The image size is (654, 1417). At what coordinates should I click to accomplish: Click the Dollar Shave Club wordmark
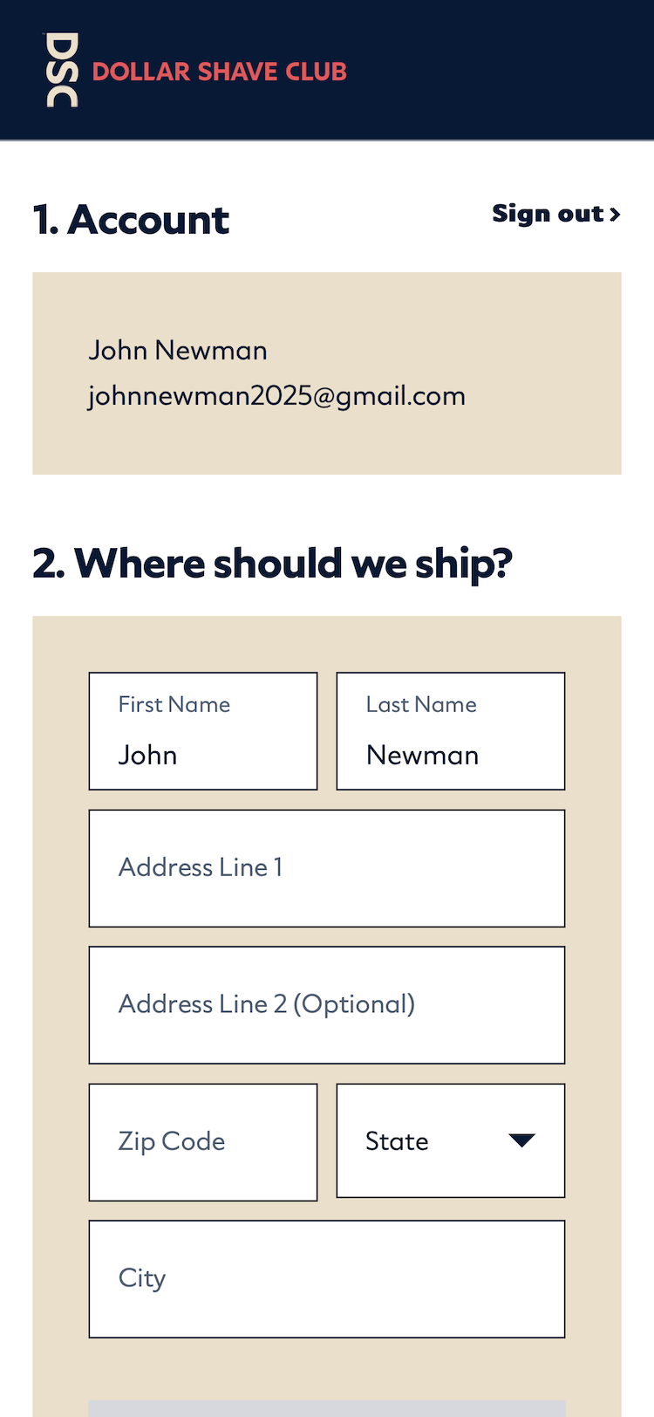point(219,72)
